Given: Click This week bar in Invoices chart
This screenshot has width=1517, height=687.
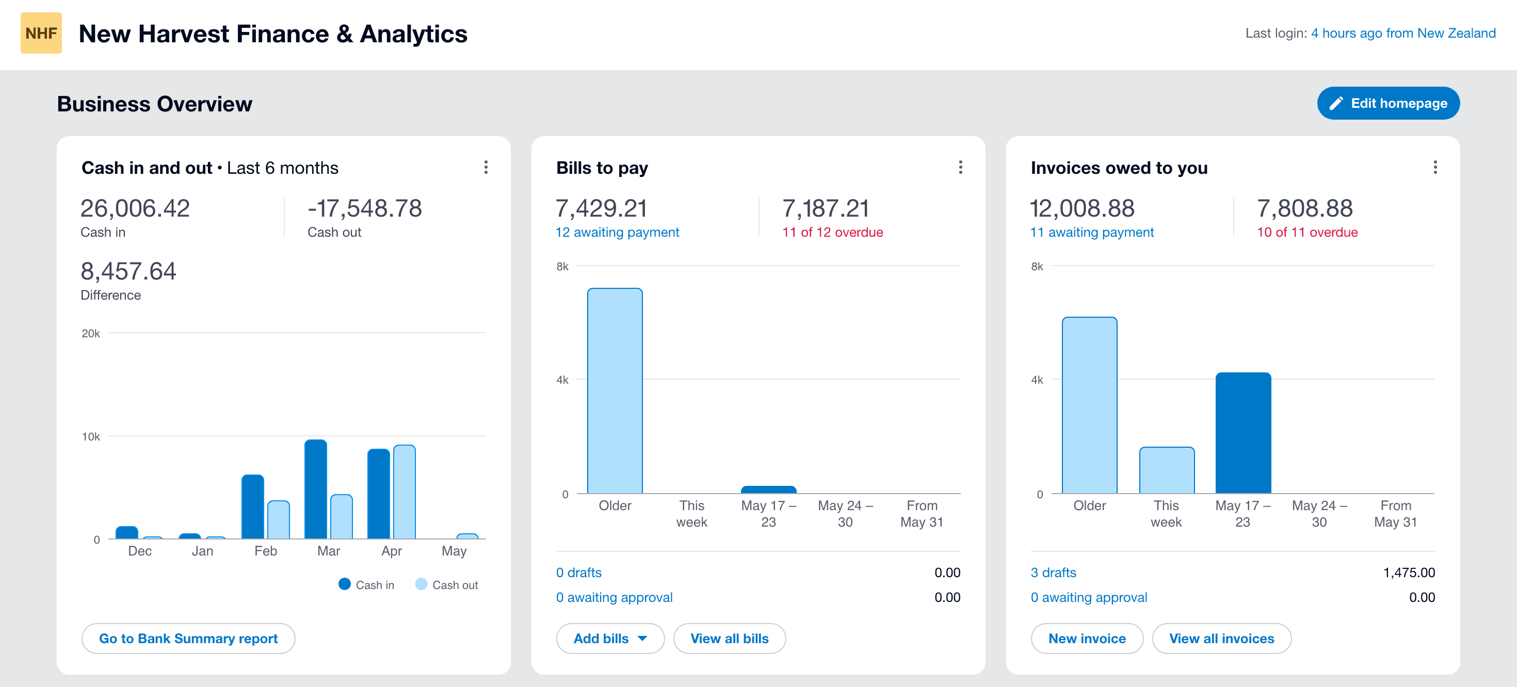Looking at the screenshot, I should 1167,470.
